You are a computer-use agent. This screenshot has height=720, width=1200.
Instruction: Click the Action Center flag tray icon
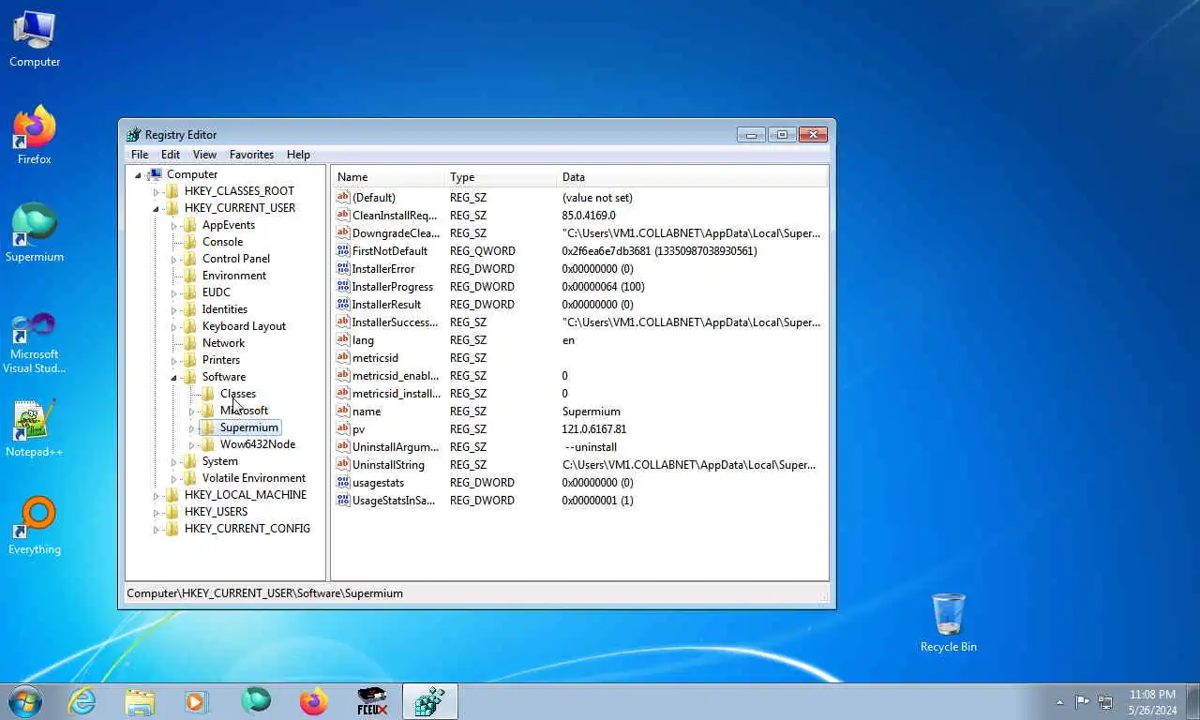[x=1082, y=701]
